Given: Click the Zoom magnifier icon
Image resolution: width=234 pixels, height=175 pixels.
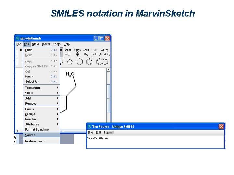Looking at the screenshot, I should 105,54.
